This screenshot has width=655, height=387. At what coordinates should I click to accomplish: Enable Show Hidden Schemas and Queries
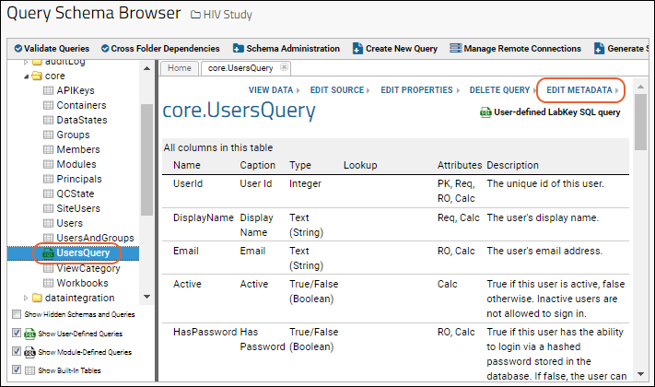click(x=17, y=314)
